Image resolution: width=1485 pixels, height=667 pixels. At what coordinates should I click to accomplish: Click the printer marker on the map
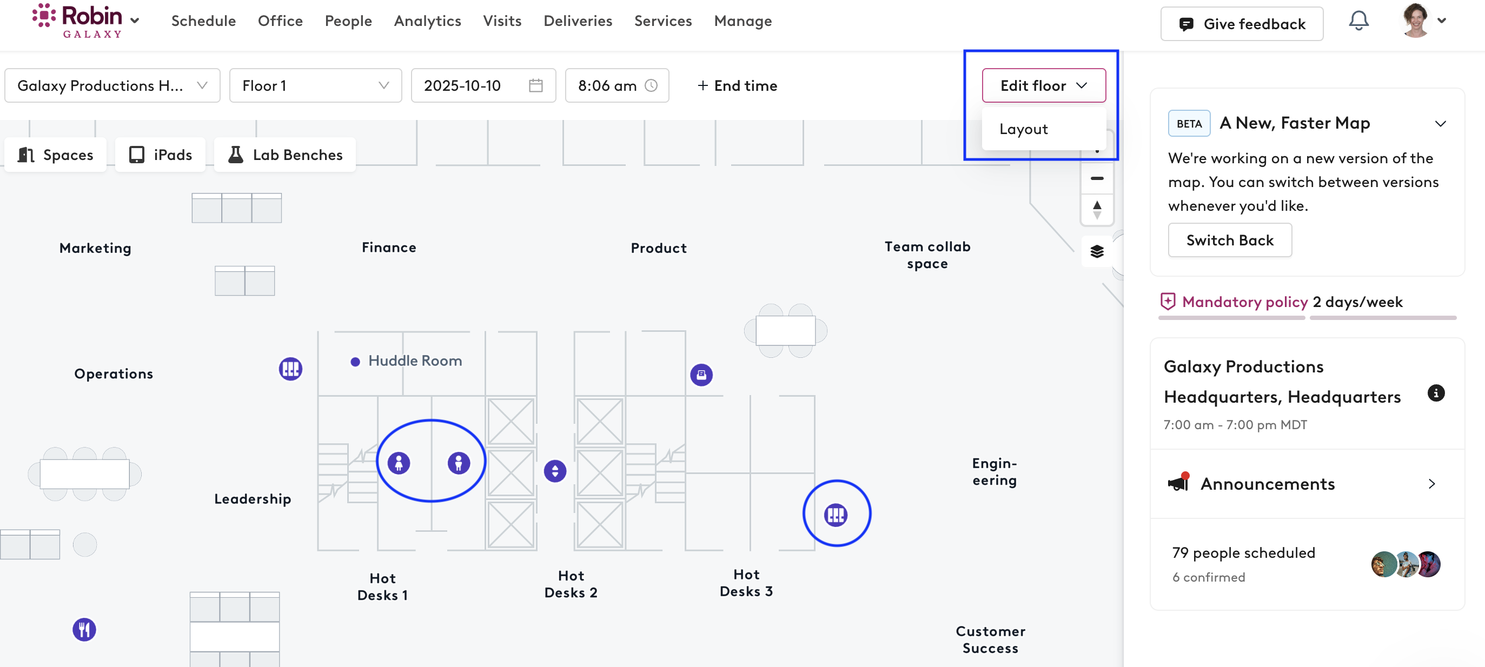coord(701,375)
